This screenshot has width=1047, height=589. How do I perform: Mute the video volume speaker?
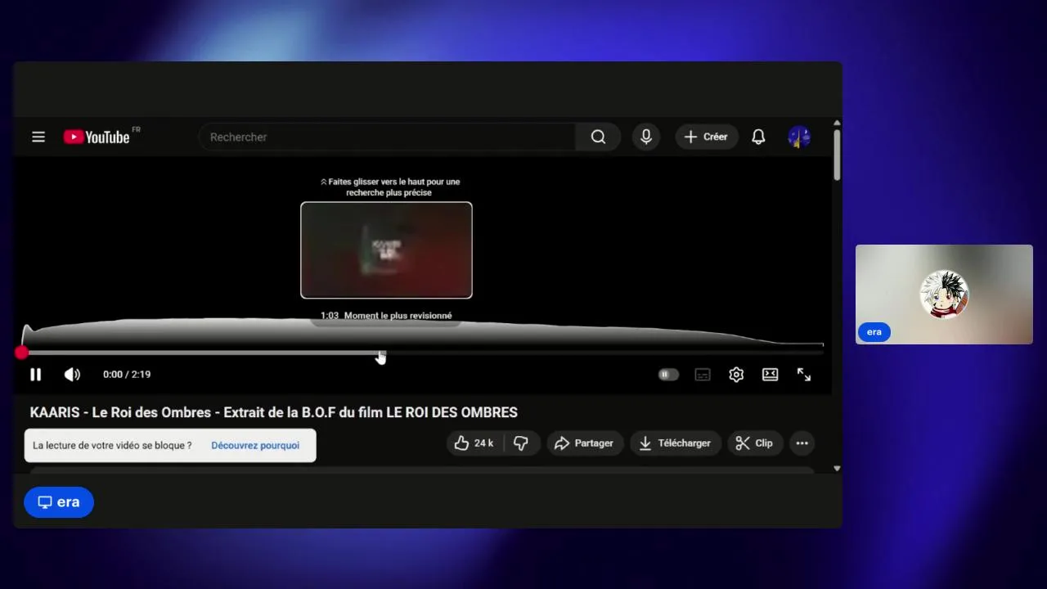coord(72,375)
